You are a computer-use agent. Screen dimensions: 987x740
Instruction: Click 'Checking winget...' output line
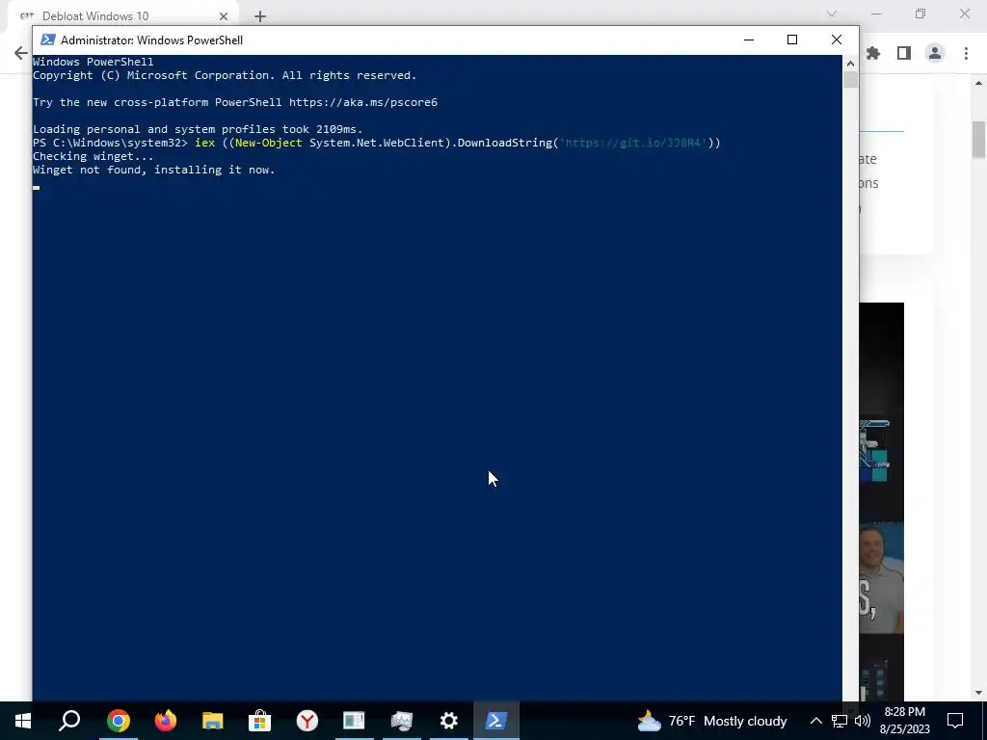93,156
